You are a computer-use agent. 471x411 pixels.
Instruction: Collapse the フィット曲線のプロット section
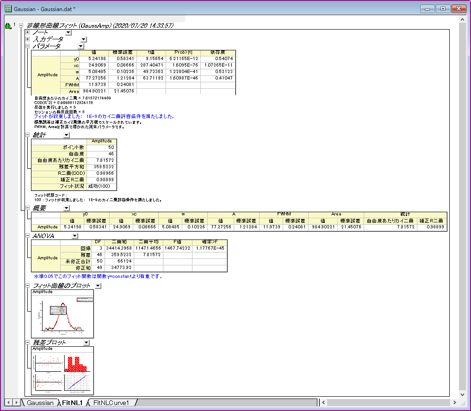click(28, 286)
